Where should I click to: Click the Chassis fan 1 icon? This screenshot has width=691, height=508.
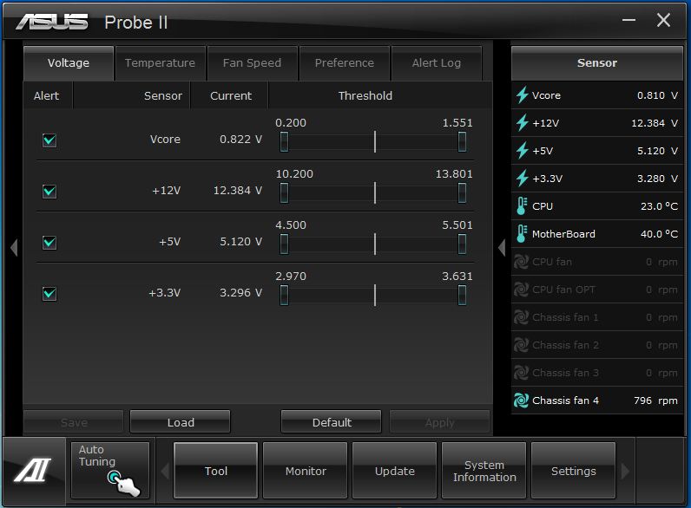pyautogui.click(x=522, y=317)
